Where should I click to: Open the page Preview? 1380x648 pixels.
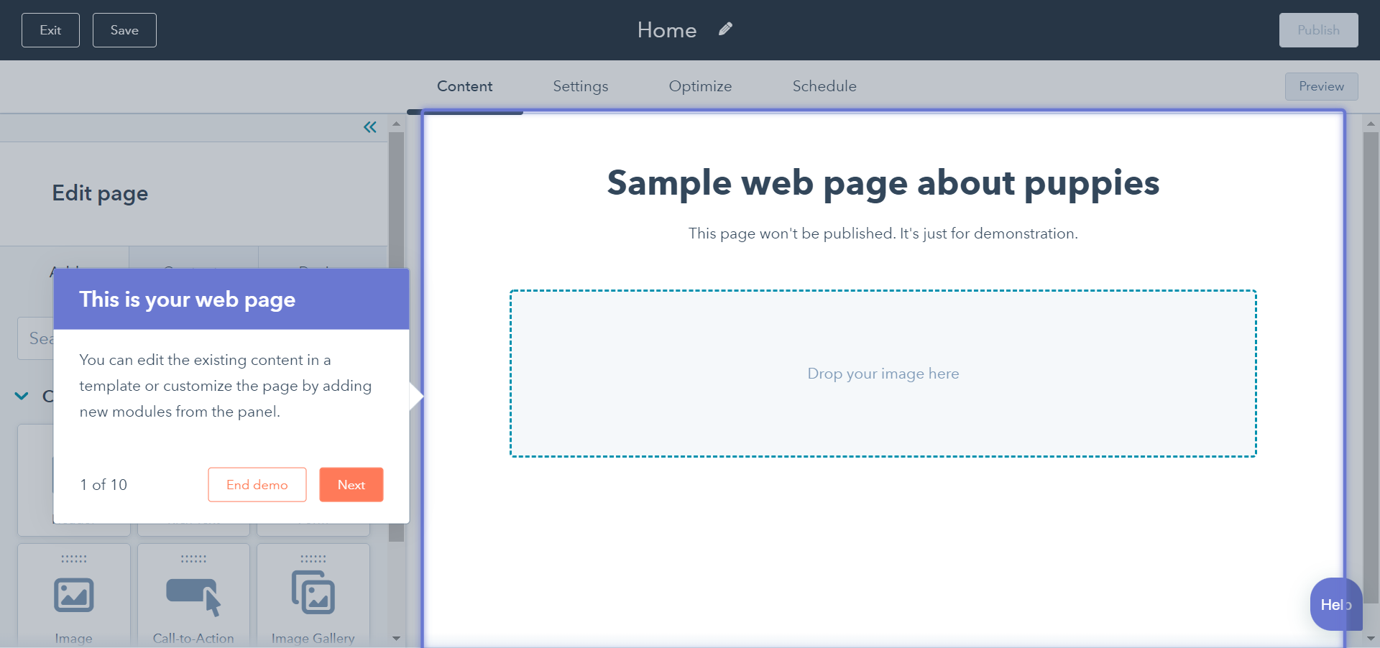(1321, 85)
